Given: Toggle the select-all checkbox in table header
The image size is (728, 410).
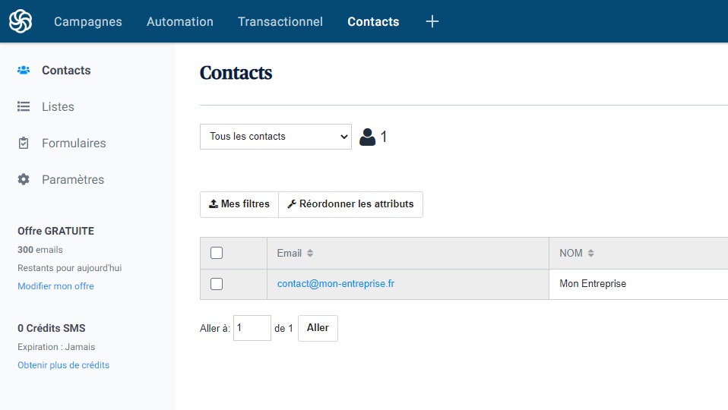Looking at the screenshot, I should pos(217,253).
